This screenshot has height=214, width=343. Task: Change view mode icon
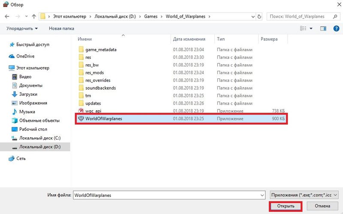coord(303,28)
